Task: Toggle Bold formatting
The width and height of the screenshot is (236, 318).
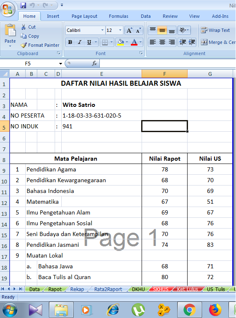Action: [70, 42]
